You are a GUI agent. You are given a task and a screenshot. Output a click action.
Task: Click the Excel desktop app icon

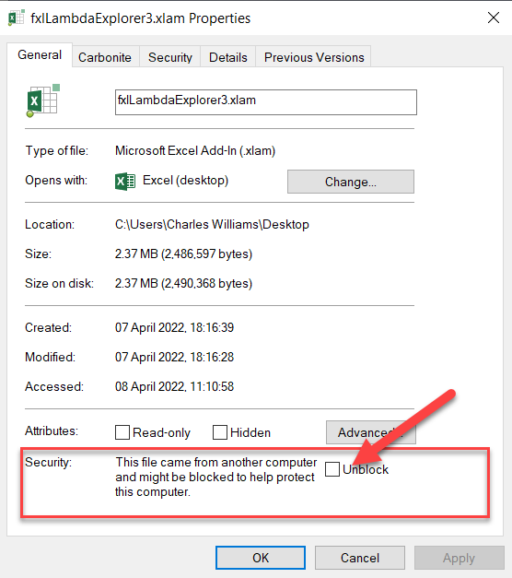125,182
